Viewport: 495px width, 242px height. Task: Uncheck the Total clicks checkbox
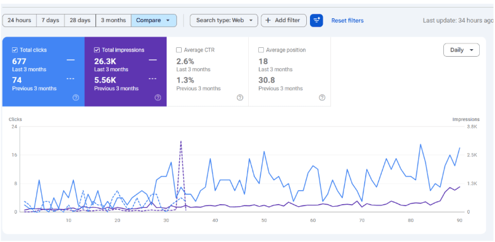[15, 50]
